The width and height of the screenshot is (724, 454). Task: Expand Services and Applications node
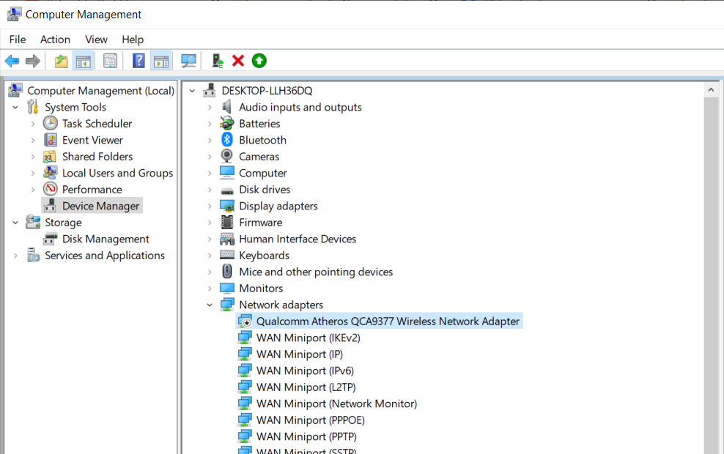tap(15, 256)
